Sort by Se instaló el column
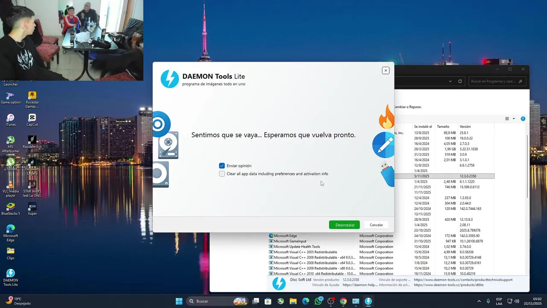 click(424, 127)
